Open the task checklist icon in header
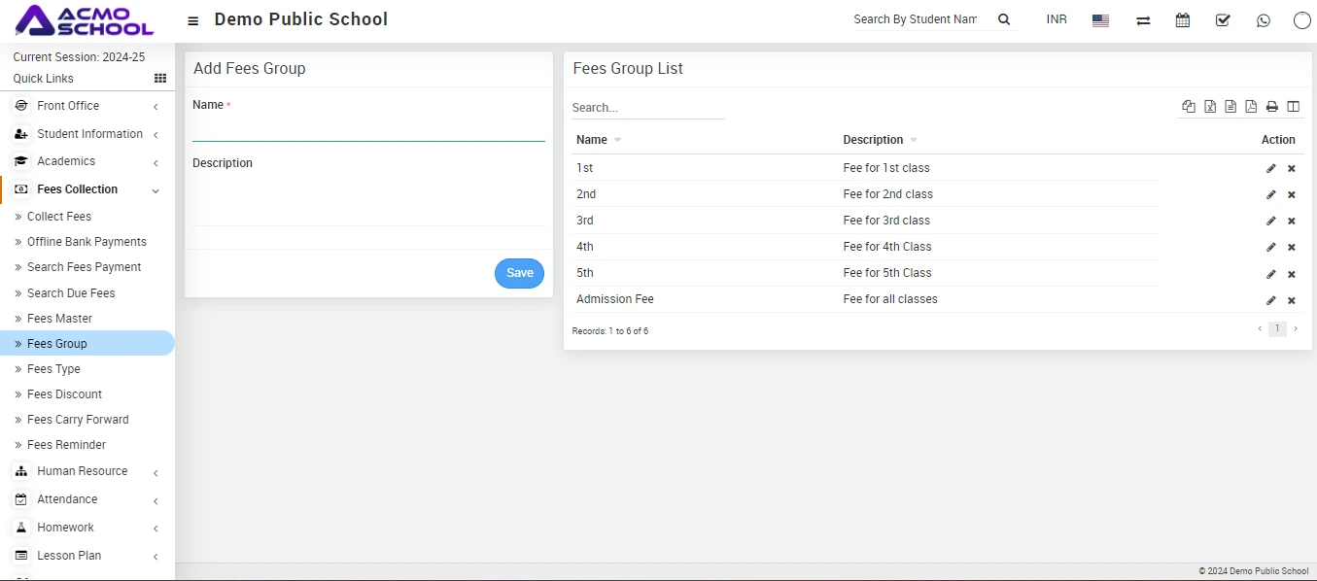Screen dimensions: 1317x581 [1223, 20]
